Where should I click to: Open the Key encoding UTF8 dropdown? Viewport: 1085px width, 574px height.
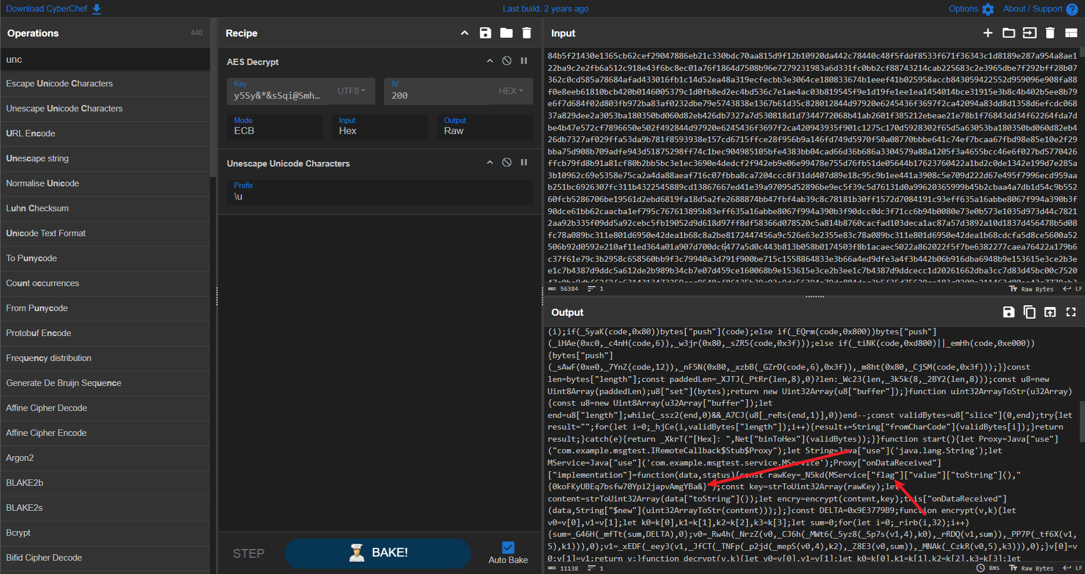352,91
